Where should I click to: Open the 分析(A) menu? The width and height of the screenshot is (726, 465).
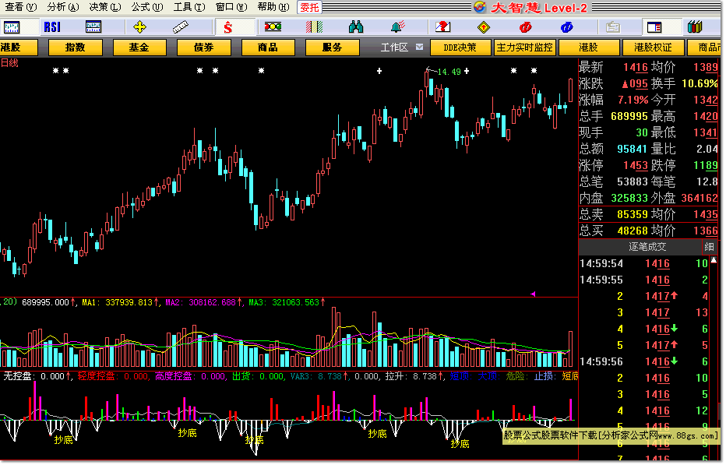[x=63, y=7]
